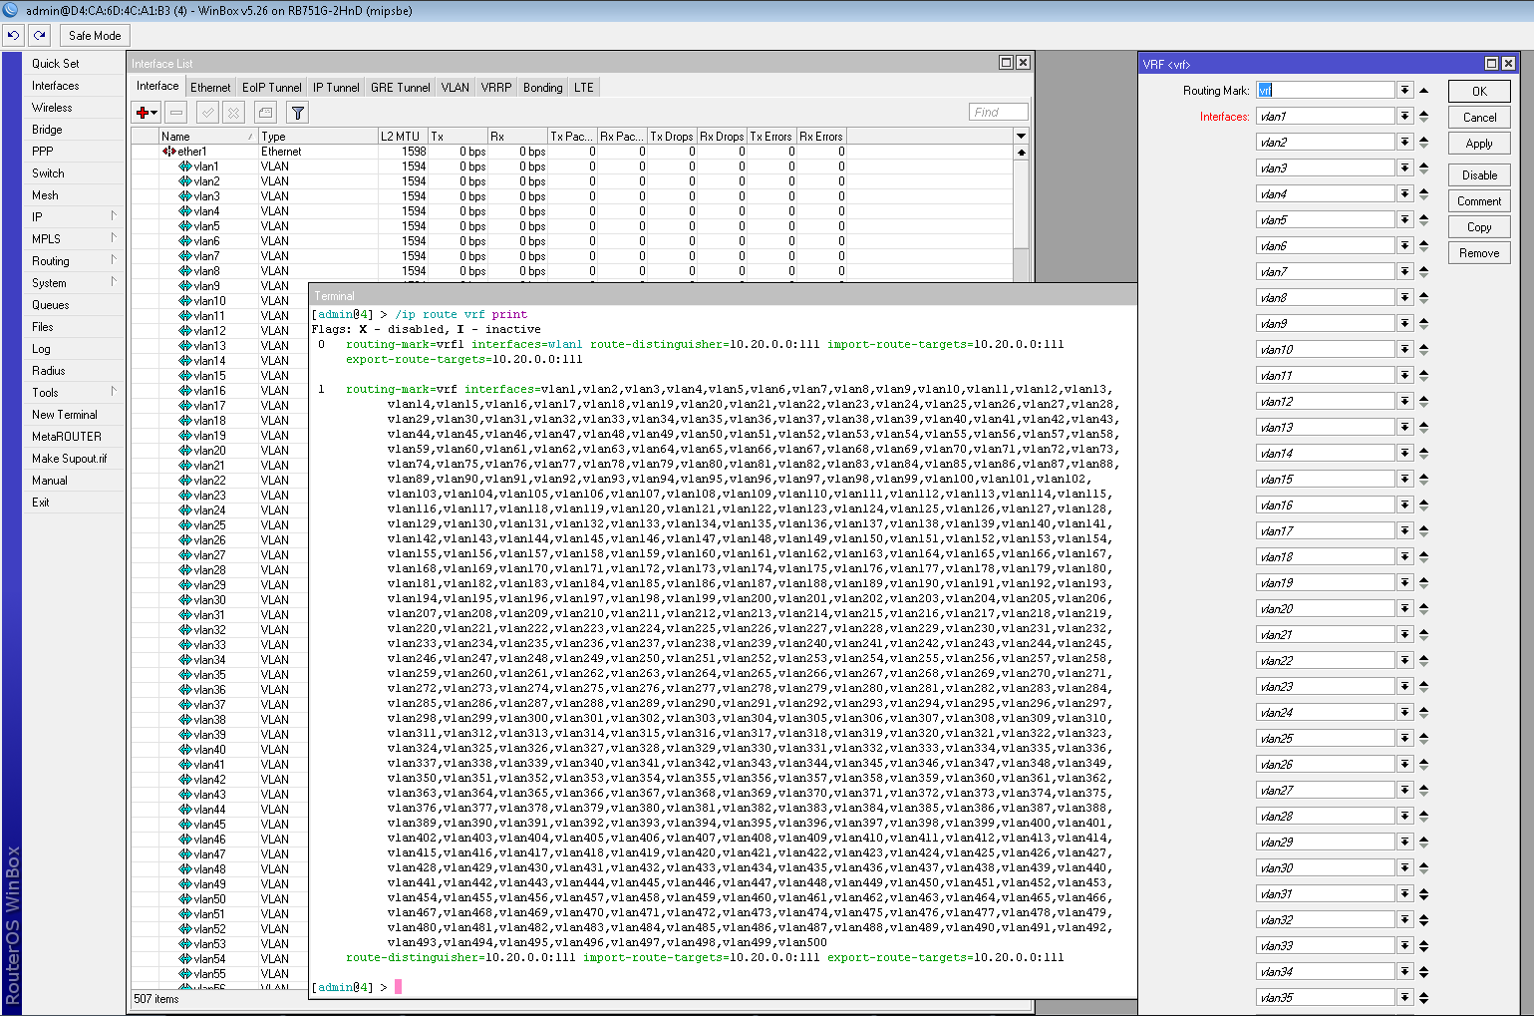This screenshot has width=1534, height=1016.
Task: Click the WinBox icon in the title bar
Action: [10, 10]
